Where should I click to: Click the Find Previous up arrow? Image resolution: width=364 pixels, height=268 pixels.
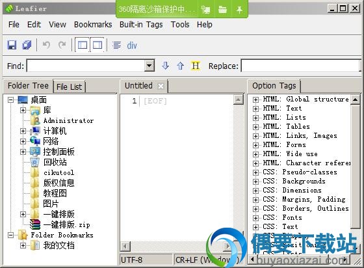[x=180, y=66]
